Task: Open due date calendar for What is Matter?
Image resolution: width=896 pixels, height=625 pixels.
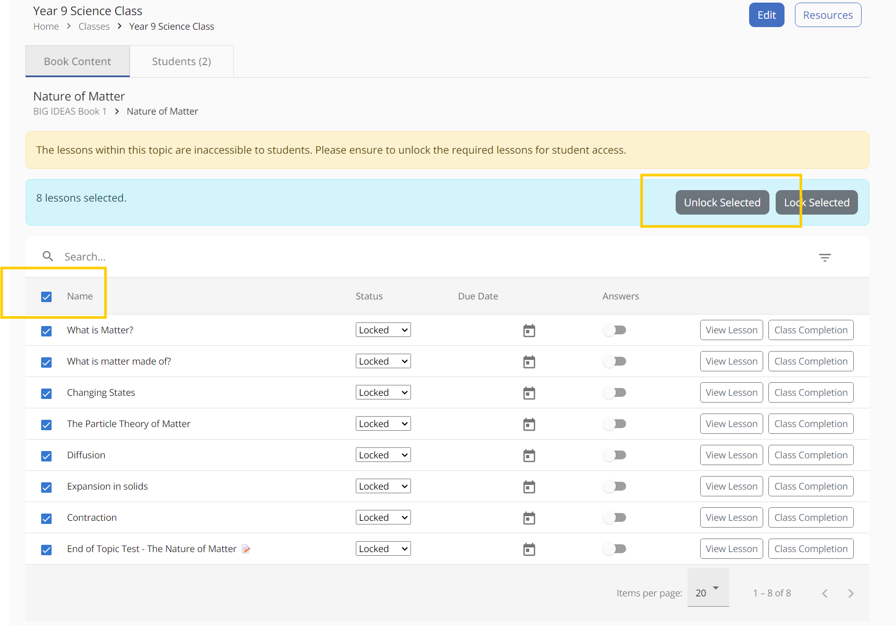Action: [x=529, y=331]
